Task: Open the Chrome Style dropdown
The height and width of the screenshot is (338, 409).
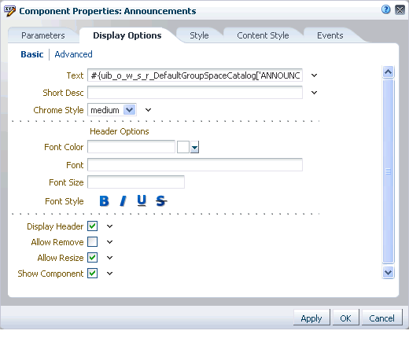Action: (130, 110)
